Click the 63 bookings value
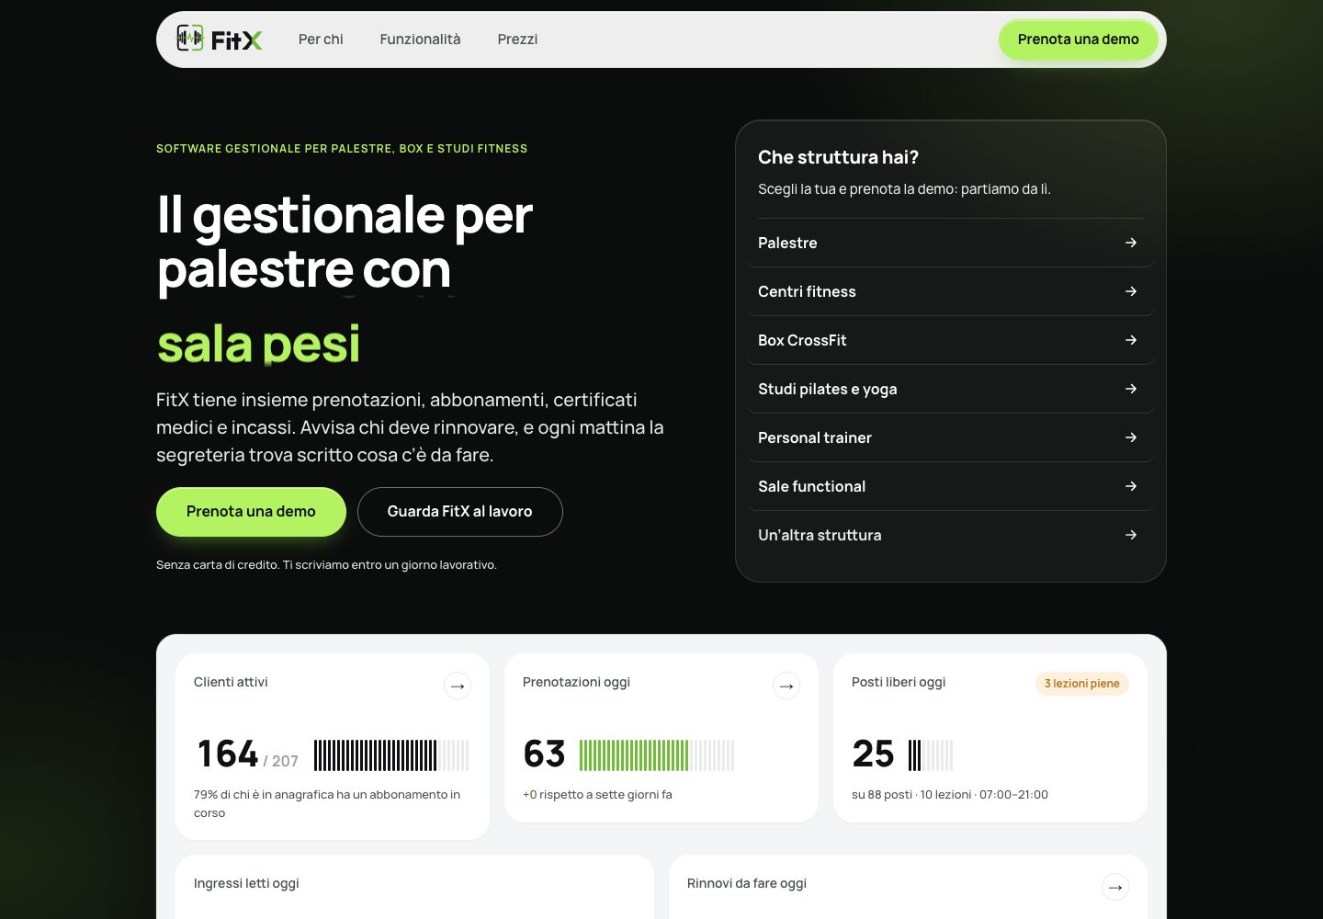 (x=544, y=754)
